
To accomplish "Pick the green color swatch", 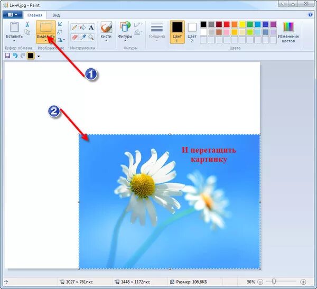I will click(250, 24).
